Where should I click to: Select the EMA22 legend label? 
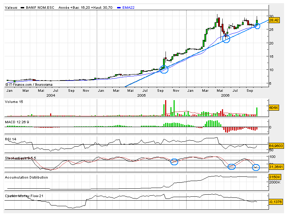click(x=128, y=8)
